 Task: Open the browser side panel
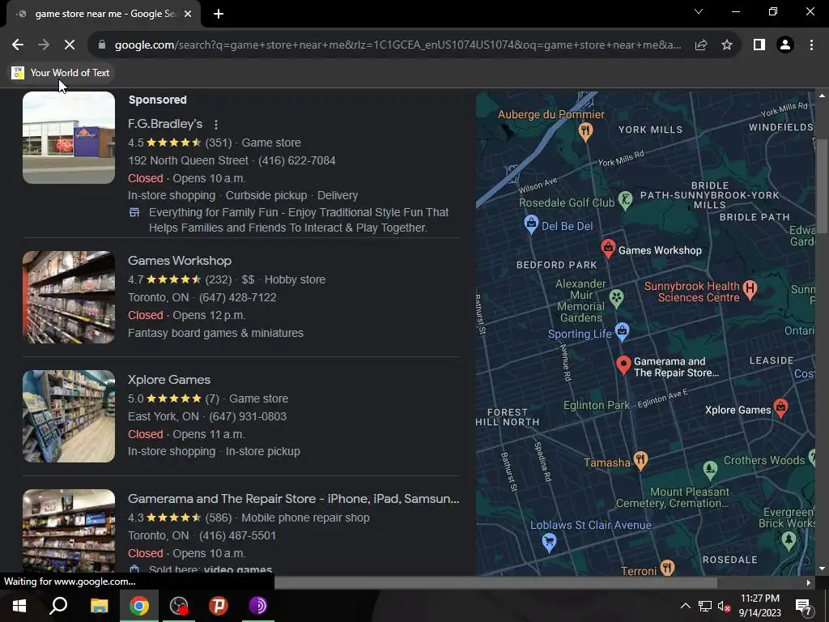pyautogui.click(x=759, y=45)
